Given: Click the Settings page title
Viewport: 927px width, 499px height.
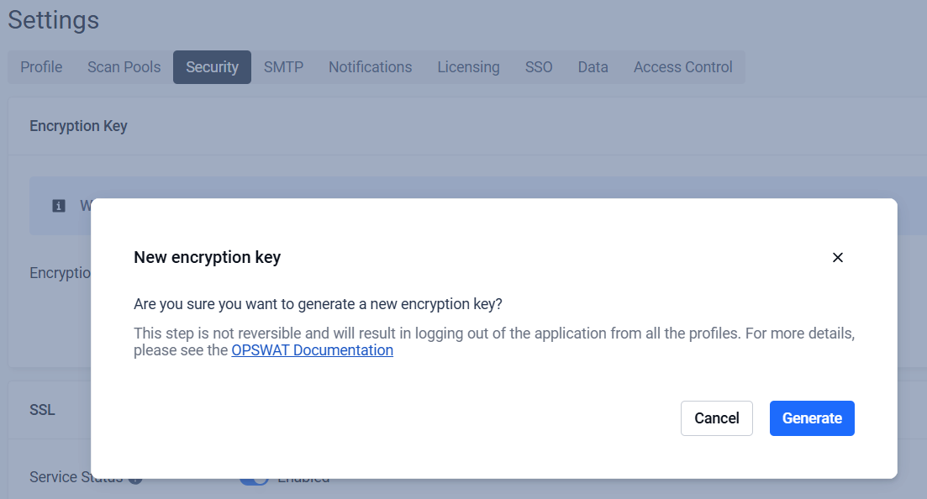Looking at the screenshot, I should pos(53,20).
